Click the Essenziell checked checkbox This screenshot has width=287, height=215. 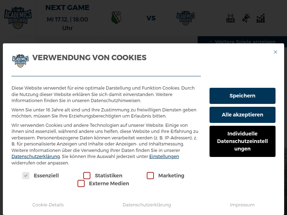click(26, 175)
